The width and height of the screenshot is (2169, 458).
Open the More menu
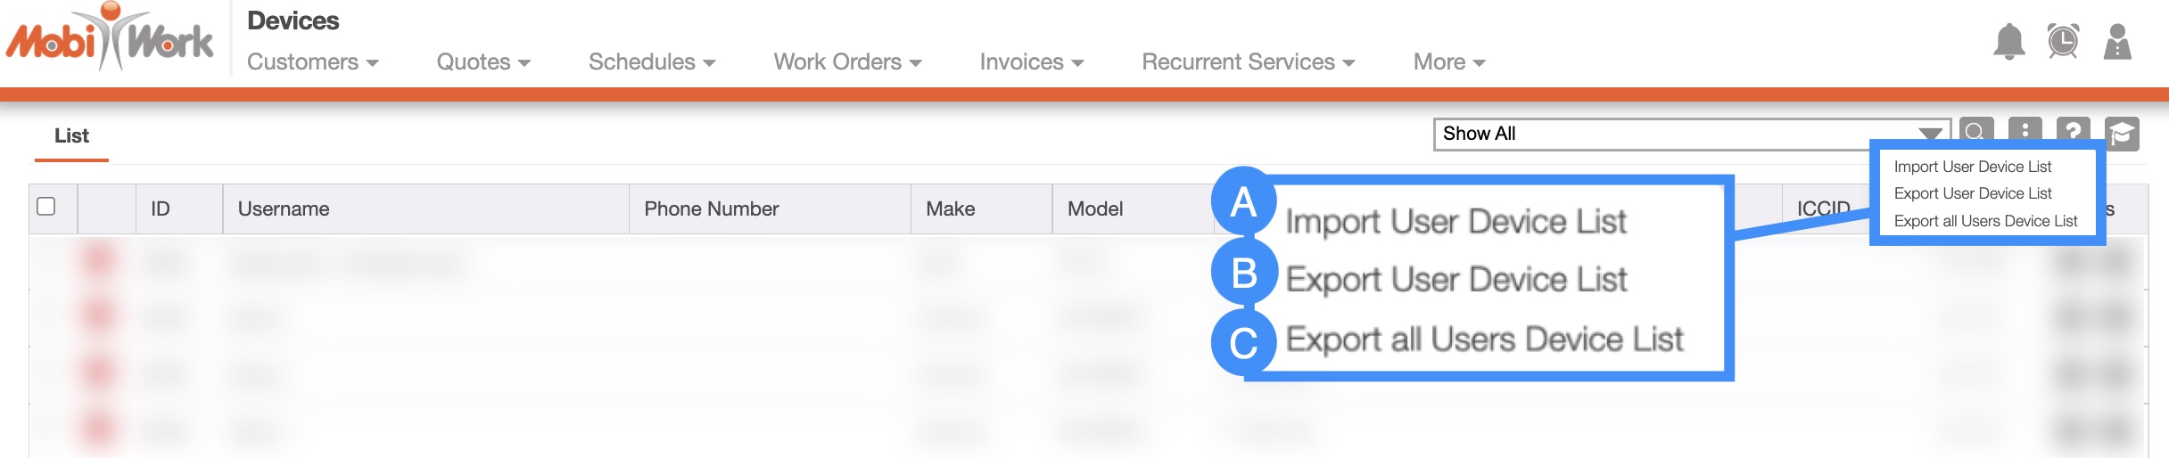1448,62
